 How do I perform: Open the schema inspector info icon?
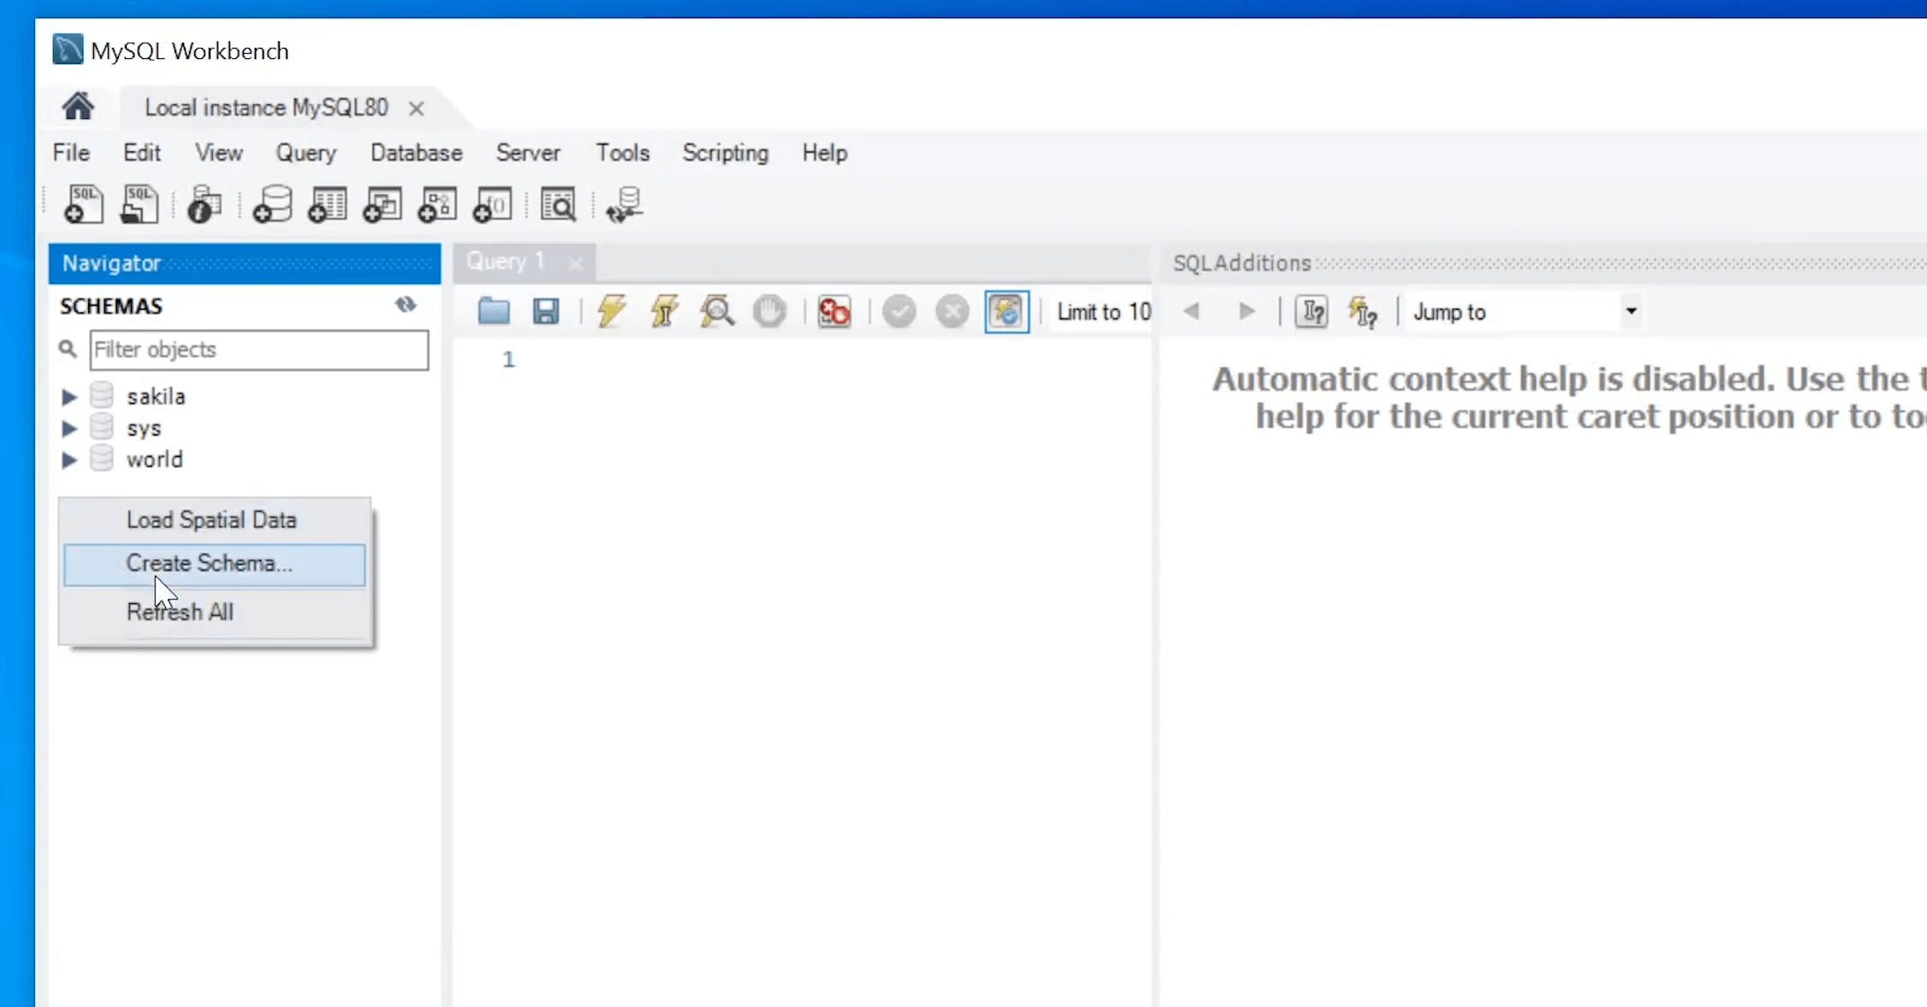pyautogui.click(x=204, y=205)
